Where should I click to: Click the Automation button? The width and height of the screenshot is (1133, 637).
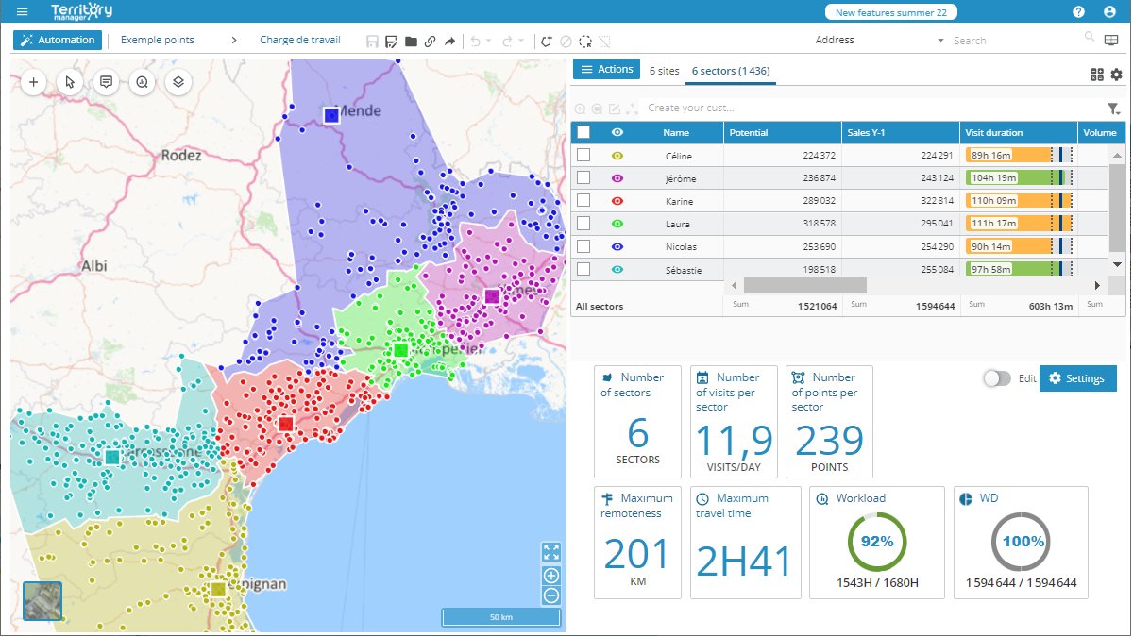click(58, 41)
